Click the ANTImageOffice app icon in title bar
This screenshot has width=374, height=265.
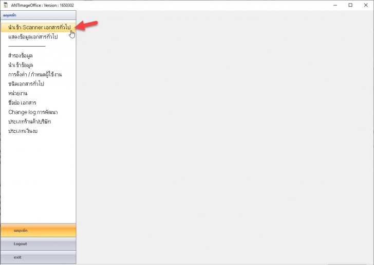6,5
